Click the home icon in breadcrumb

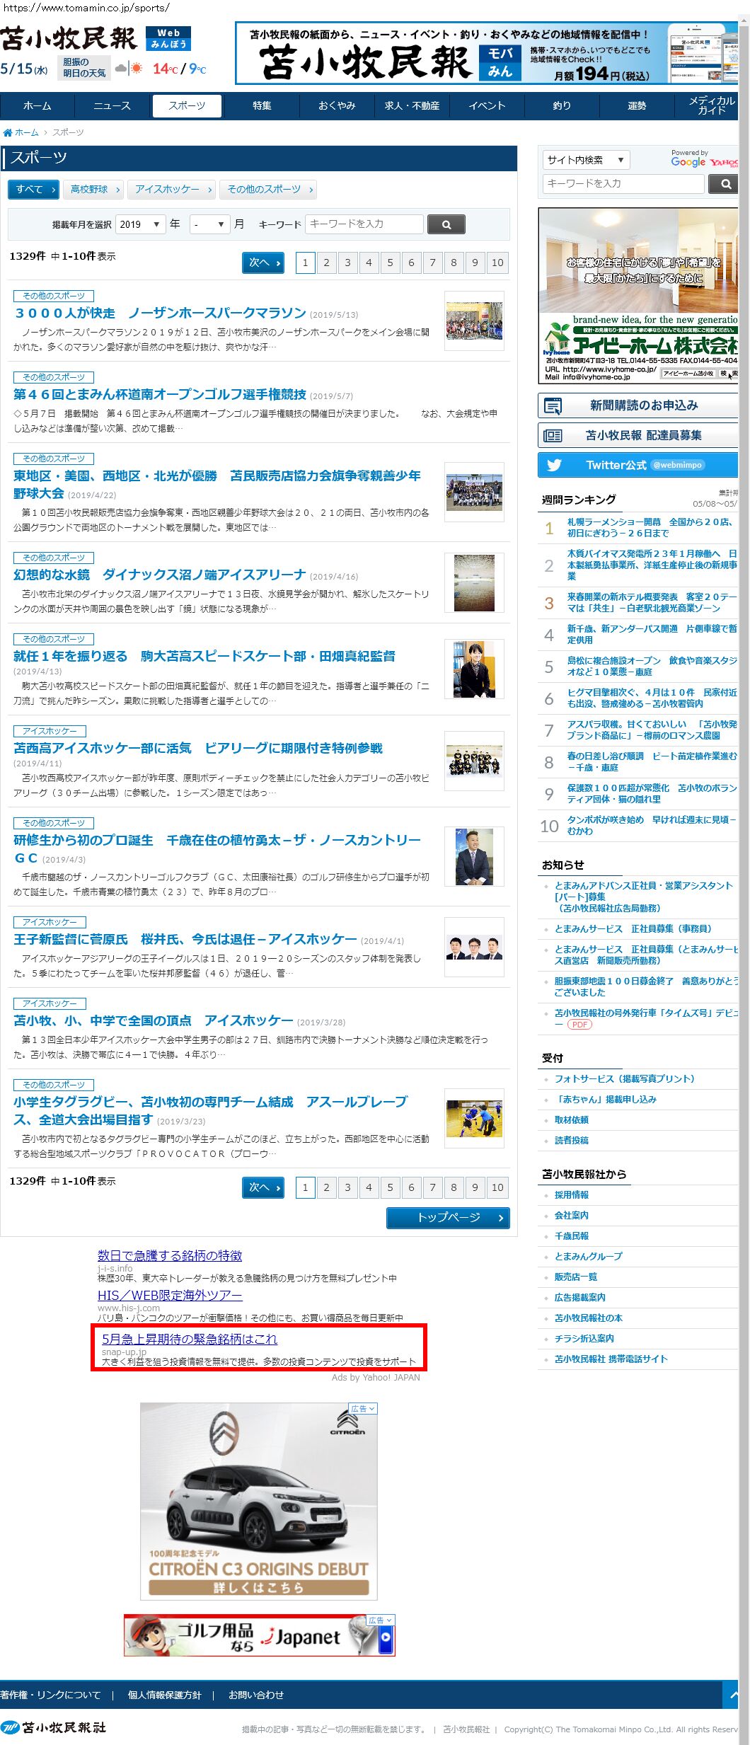pos(8,132)
